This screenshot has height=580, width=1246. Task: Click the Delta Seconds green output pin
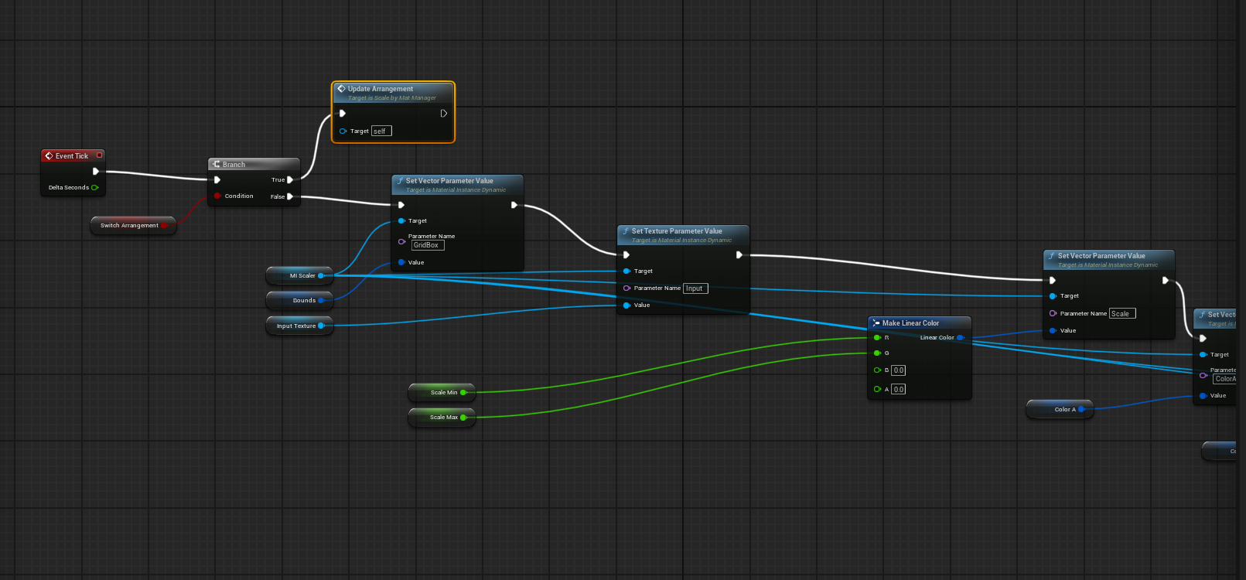[94, 188]
